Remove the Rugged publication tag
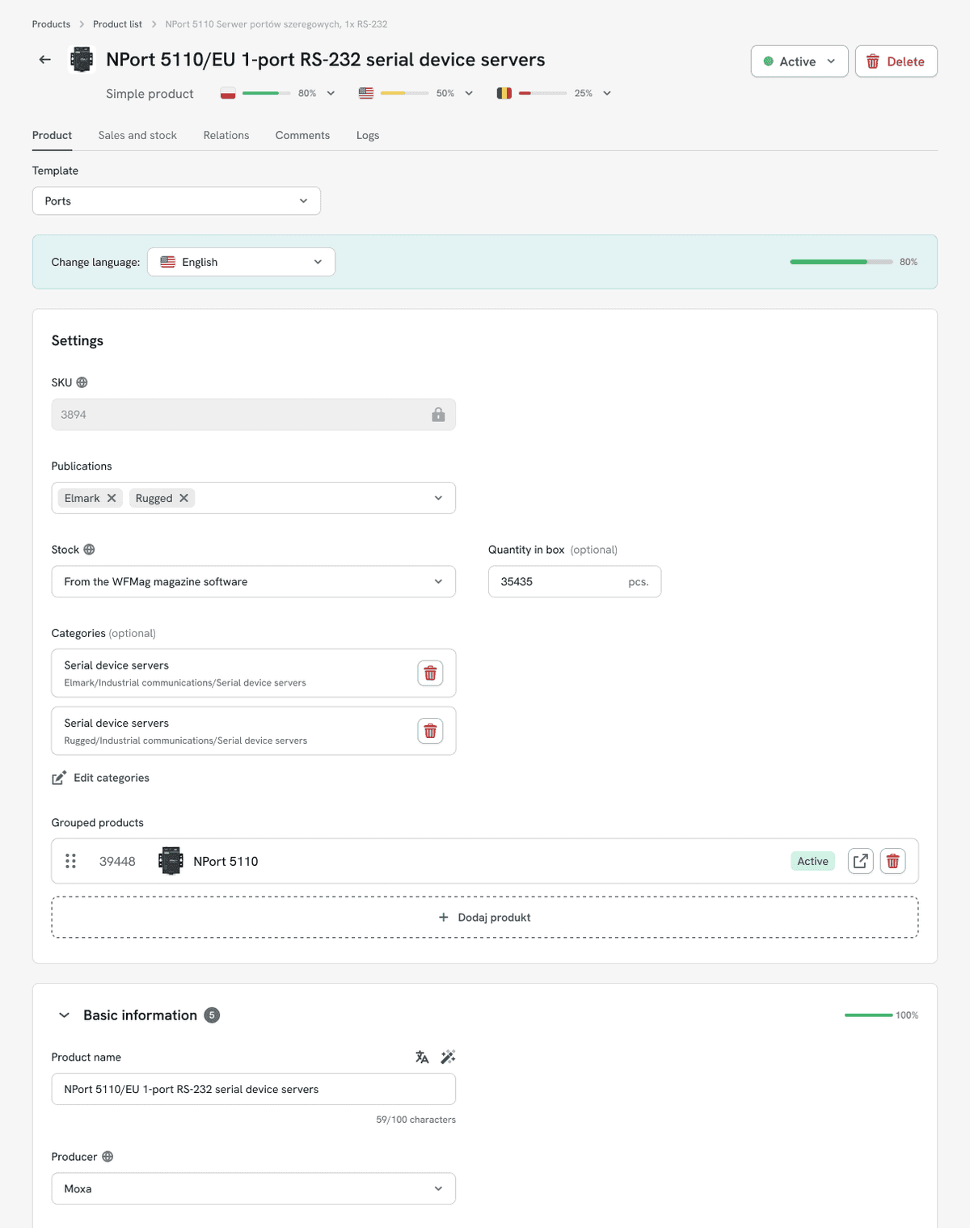The width and height of the screenshot is (970, 1228). 183,498
